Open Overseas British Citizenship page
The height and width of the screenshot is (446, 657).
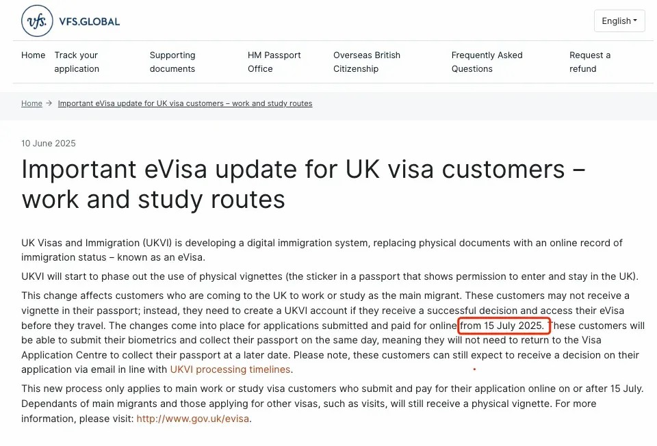[367, 62]
